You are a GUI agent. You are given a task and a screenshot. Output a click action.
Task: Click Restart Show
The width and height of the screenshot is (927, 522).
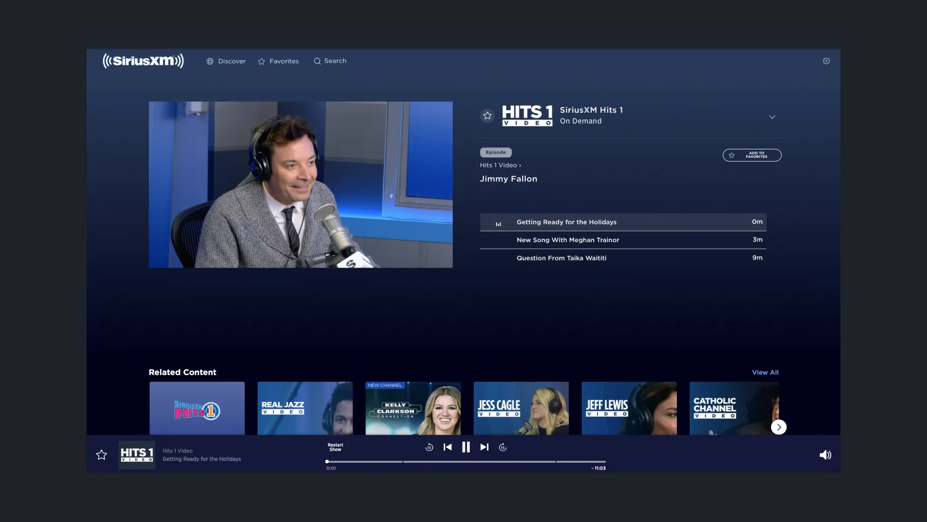pyautogui.click(x=335, y=447)
